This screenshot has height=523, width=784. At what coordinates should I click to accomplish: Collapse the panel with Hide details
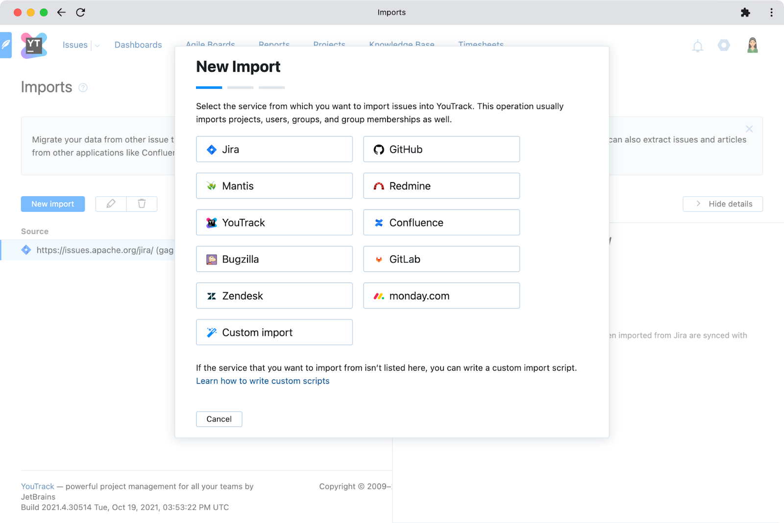click(723, 204)
